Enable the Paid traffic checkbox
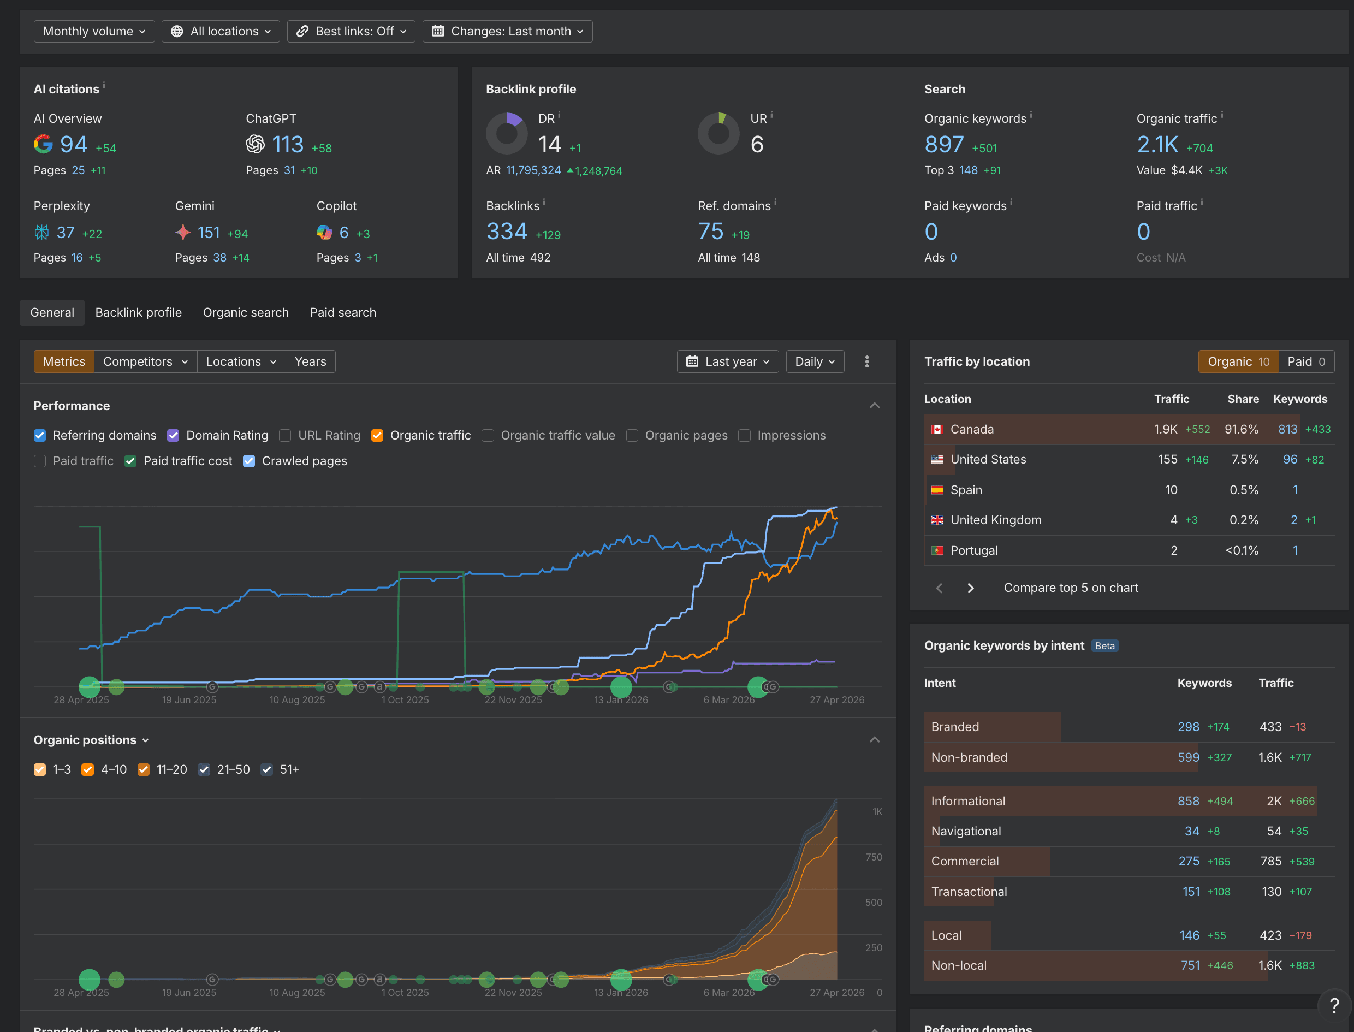 click(40, 461)
